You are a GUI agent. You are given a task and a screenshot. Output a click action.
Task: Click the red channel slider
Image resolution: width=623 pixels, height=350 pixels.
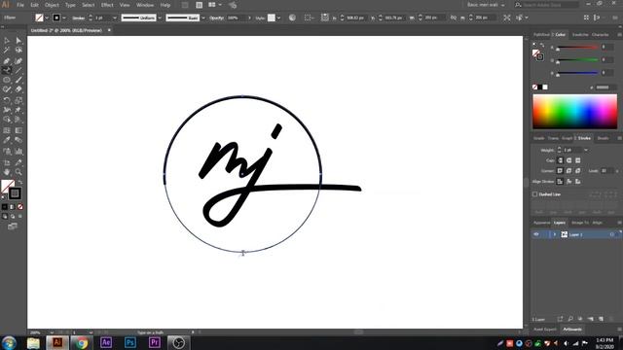[577, 48]
